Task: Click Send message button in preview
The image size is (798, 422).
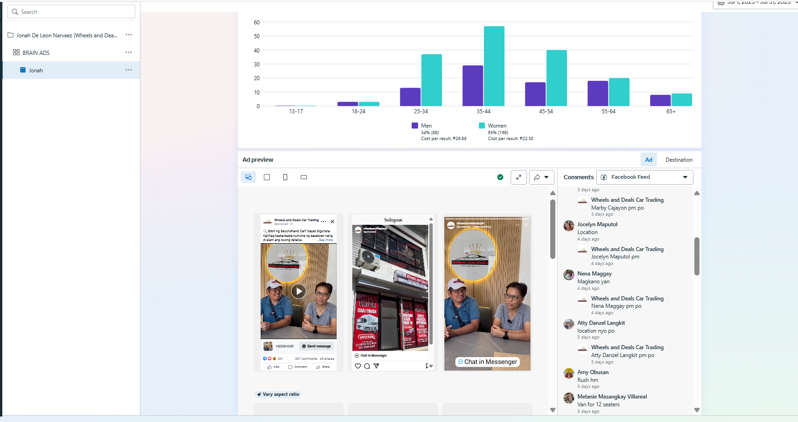Action: click(x=317, y=346)
